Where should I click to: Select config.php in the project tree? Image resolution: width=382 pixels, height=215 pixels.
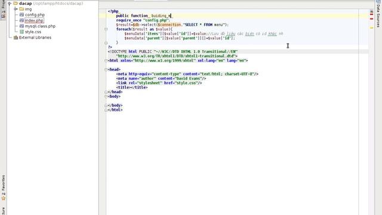pyautogui.click(x=35, y=15)
